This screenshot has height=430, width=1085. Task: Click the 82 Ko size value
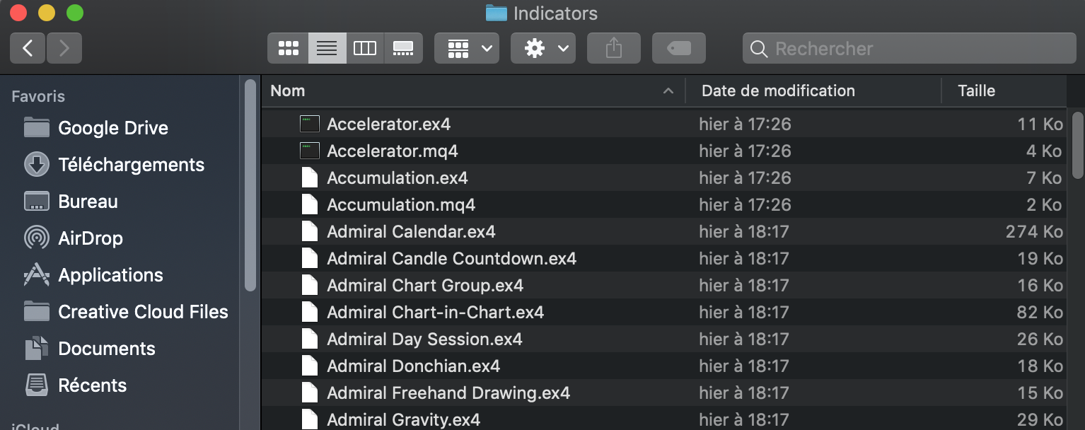click(x=1040, y=312)
